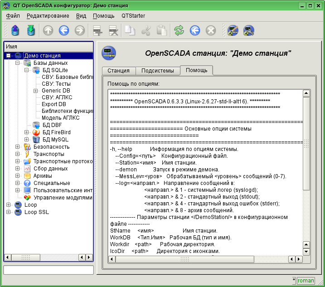325x287 pixels.
Task: Click the Безопасность users icon
Action: [x=27, y=147]
